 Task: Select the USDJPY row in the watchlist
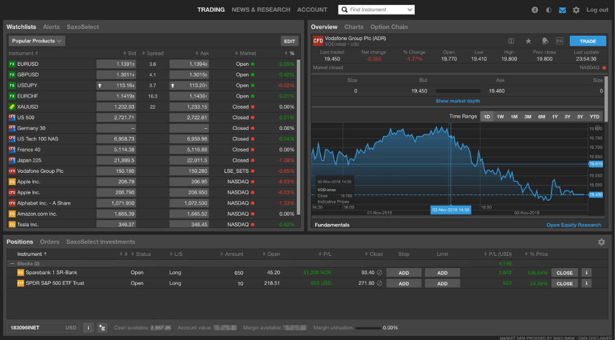pos(33,85)
